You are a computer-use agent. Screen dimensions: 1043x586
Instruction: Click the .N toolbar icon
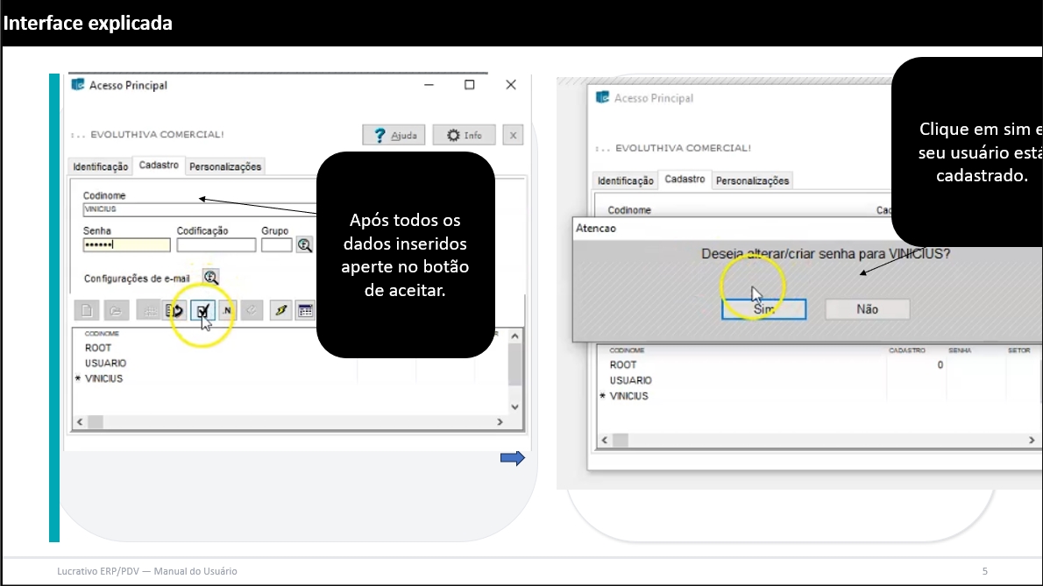pos(227,311)
